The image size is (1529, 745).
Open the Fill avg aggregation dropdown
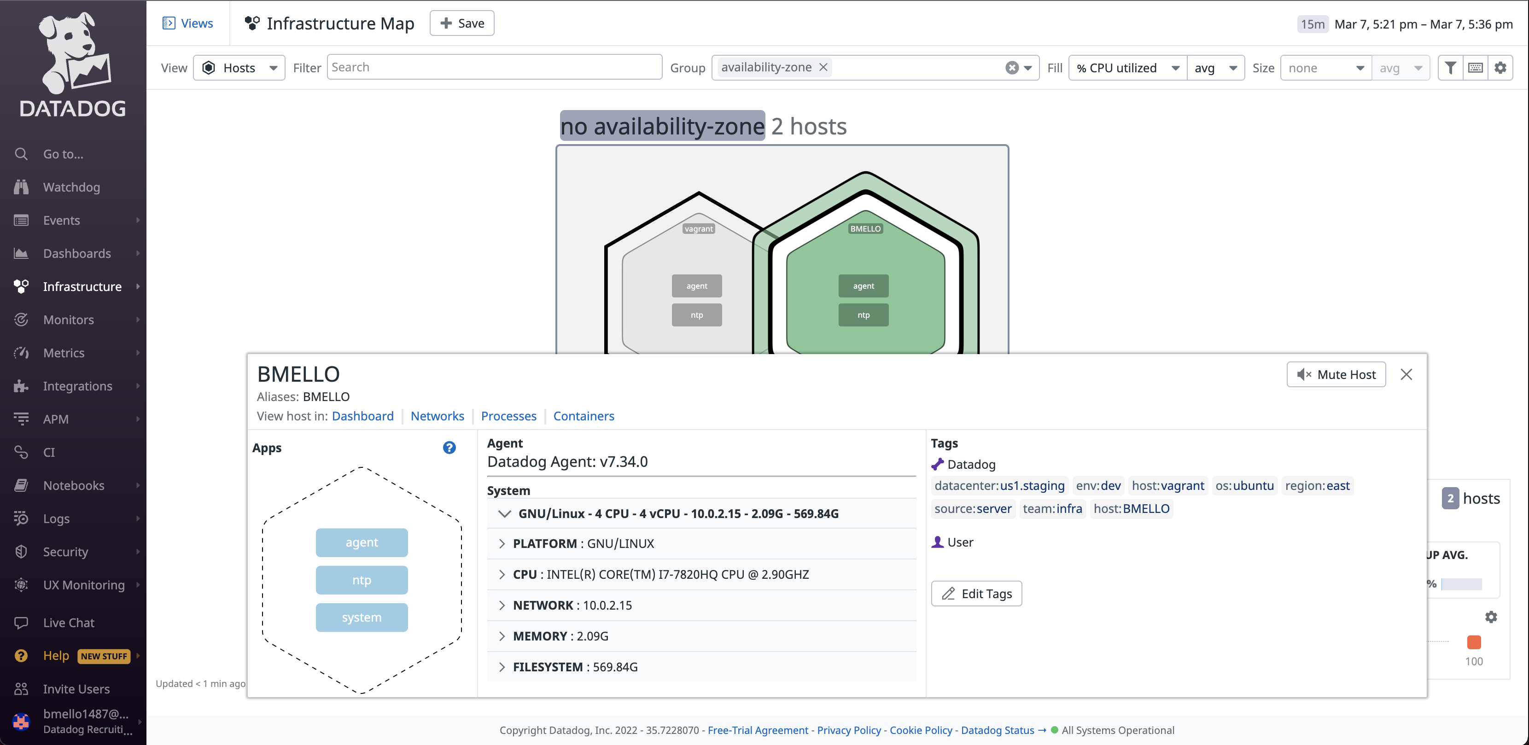coord(1215,68)
